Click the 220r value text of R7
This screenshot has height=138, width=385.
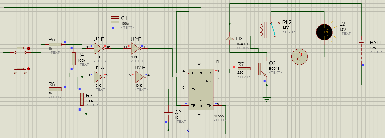pos(240,73)
